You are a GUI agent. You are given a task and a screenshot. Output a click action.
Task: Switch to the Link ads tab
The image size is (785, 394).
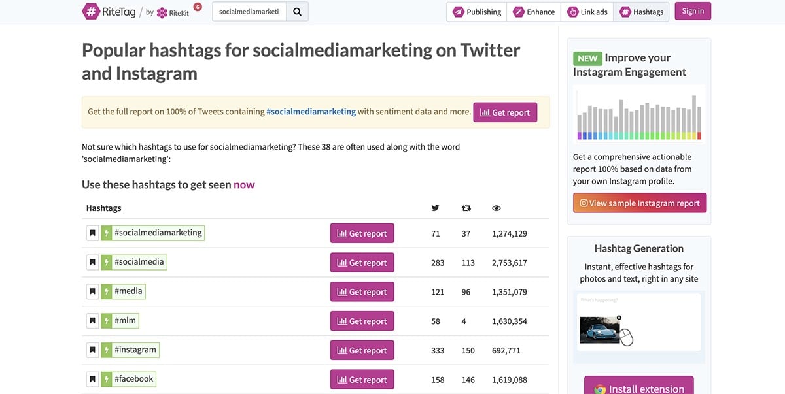[587, 12]
